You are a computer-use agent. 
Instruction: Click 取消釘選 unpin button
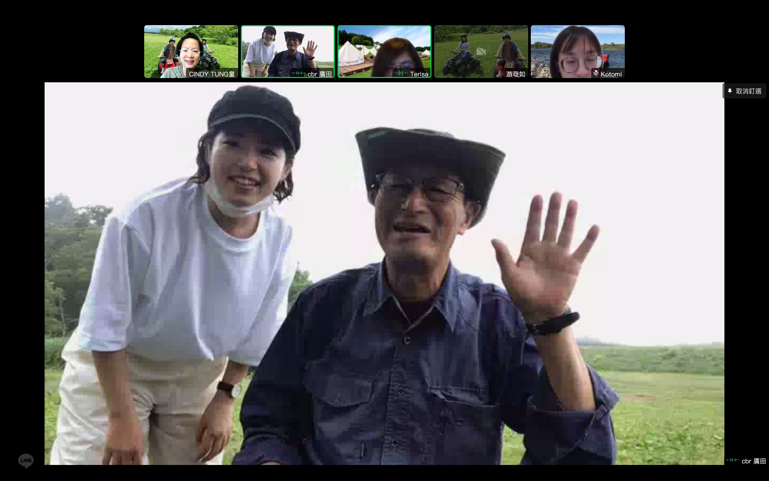tap(744, 91)
